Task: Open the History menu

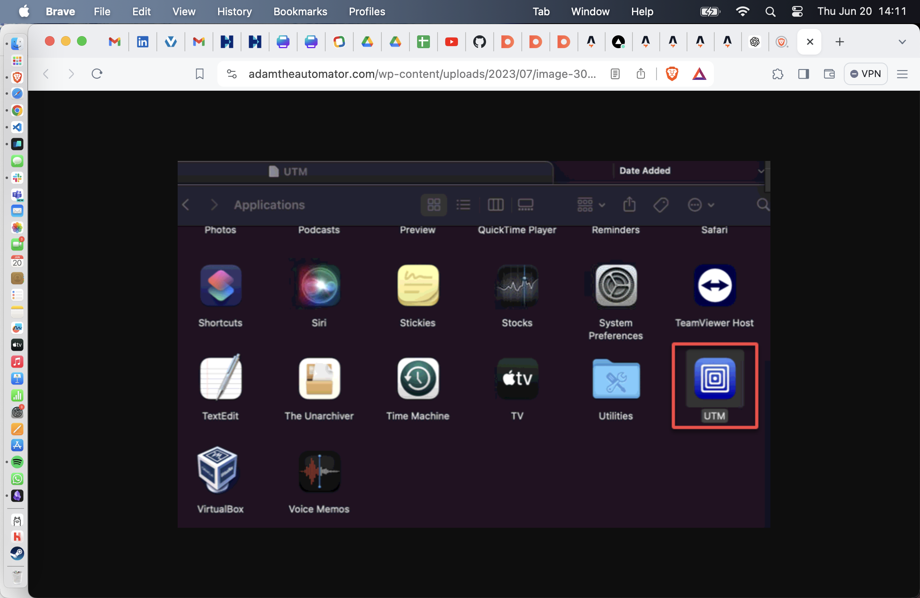Action: coord(234,12)
